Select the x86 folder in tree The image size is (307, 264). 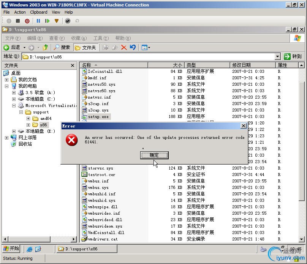[x=43, y=125]
